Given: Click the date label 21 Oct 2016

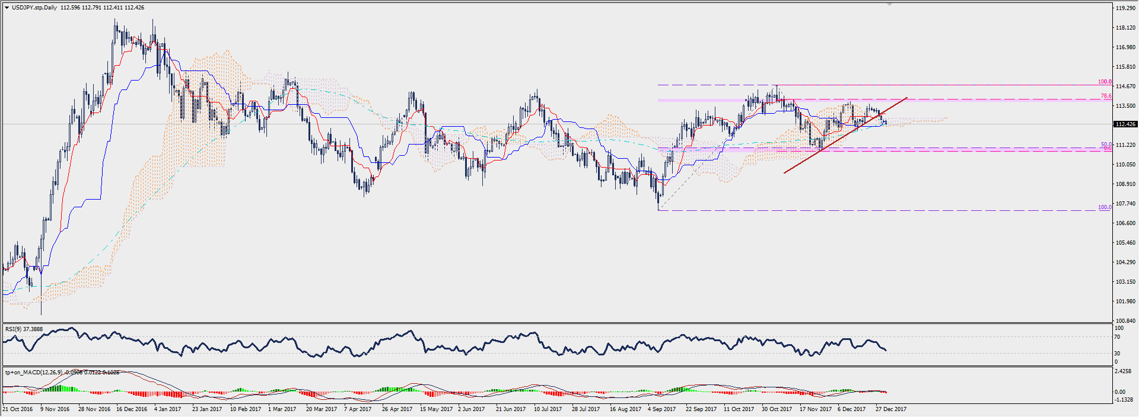Looking at the screenshot, I should [x=18, y=409].
